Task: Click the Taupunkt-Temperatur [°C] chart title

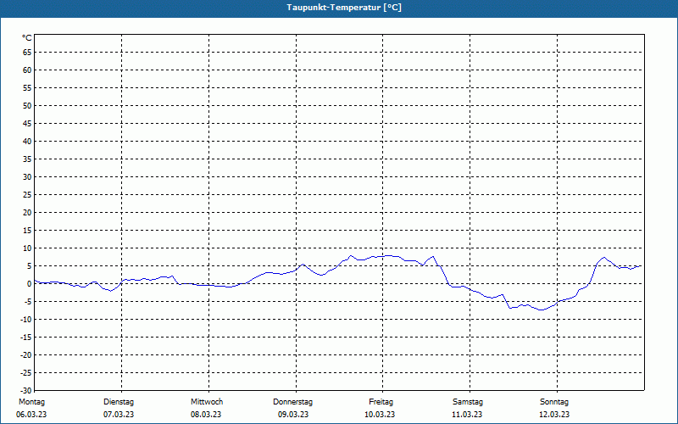Action: coord(344,8)
